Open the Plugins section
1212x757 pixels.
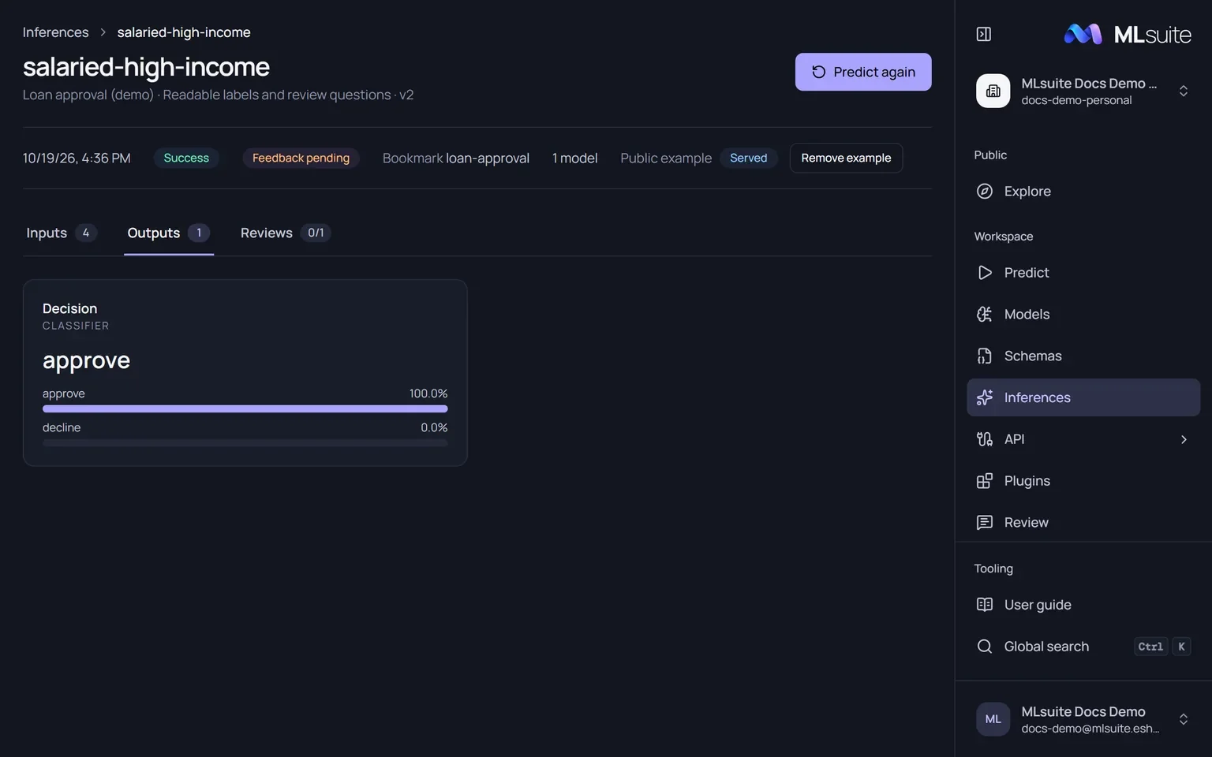1083,481
